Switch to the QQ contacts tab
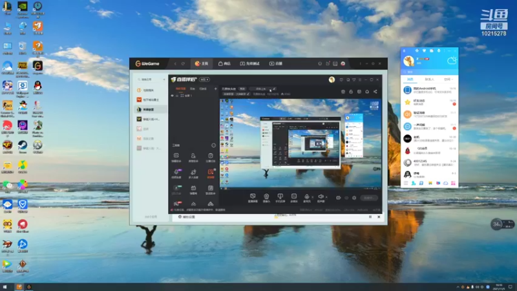This screenshot has width=517, height=291. coord(429,80)
